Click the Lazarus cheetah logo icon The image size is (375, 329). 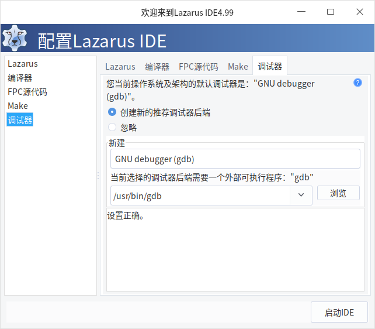pyautogui.click(x=15, y=38)
